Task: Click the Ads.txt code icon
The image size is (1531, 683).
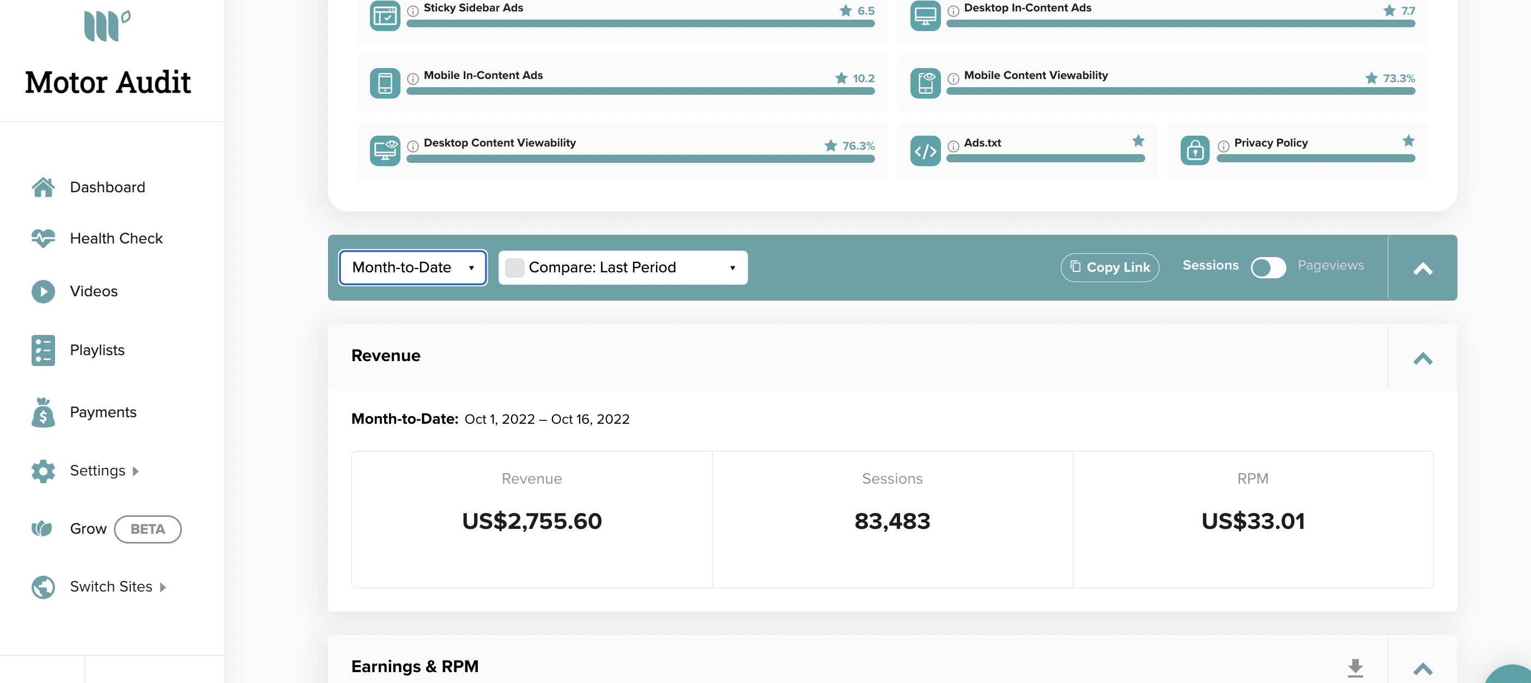Action: pos(925,150)
